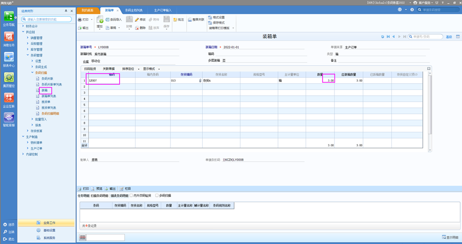Image resolution: width=462 pixels, height=244 pixels.
Task: Click the 删除 delete icon
Action: 137,28
